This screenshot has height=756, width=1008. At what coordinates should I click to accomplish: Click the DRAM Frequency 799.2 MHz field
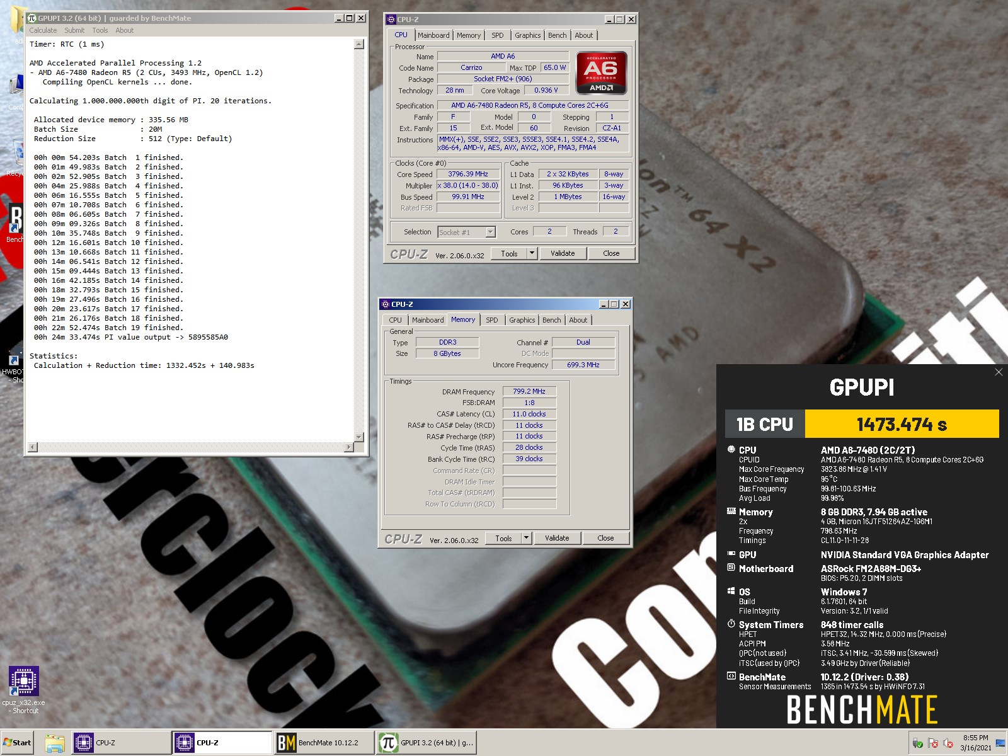[x=529, y=391]
